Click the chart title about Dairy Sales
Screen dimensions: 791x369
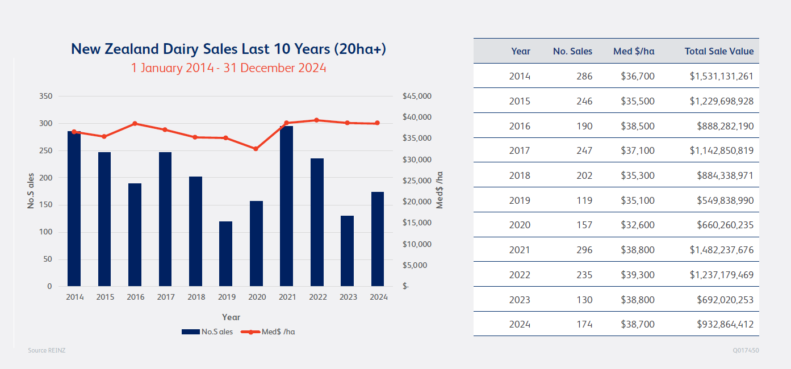click(x=228, y=49)
